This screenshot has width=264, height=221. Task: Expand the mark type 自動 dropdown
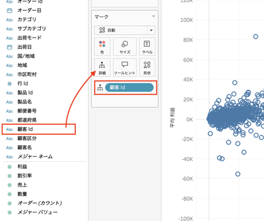151,30
